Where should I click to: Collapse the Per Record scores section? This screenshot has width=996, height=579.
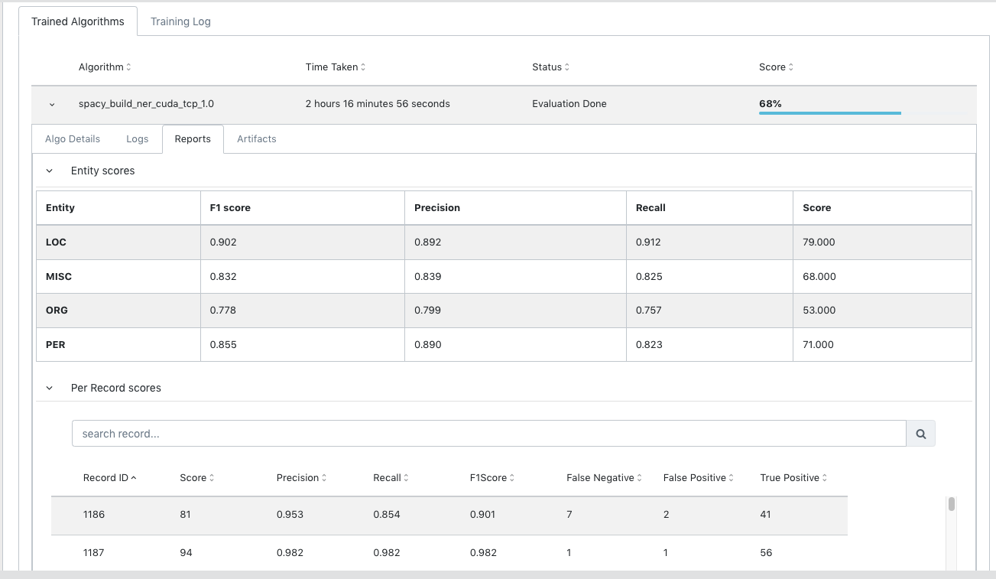point(50,388)
